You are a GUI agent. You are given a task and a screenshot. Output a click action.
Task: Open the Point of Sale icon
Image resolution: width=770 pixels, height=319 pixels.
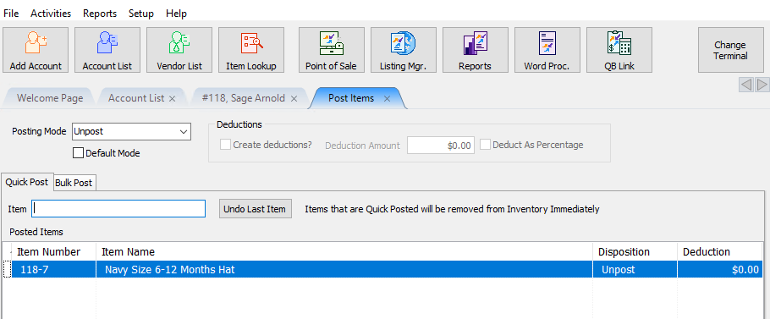coord(332,50)
